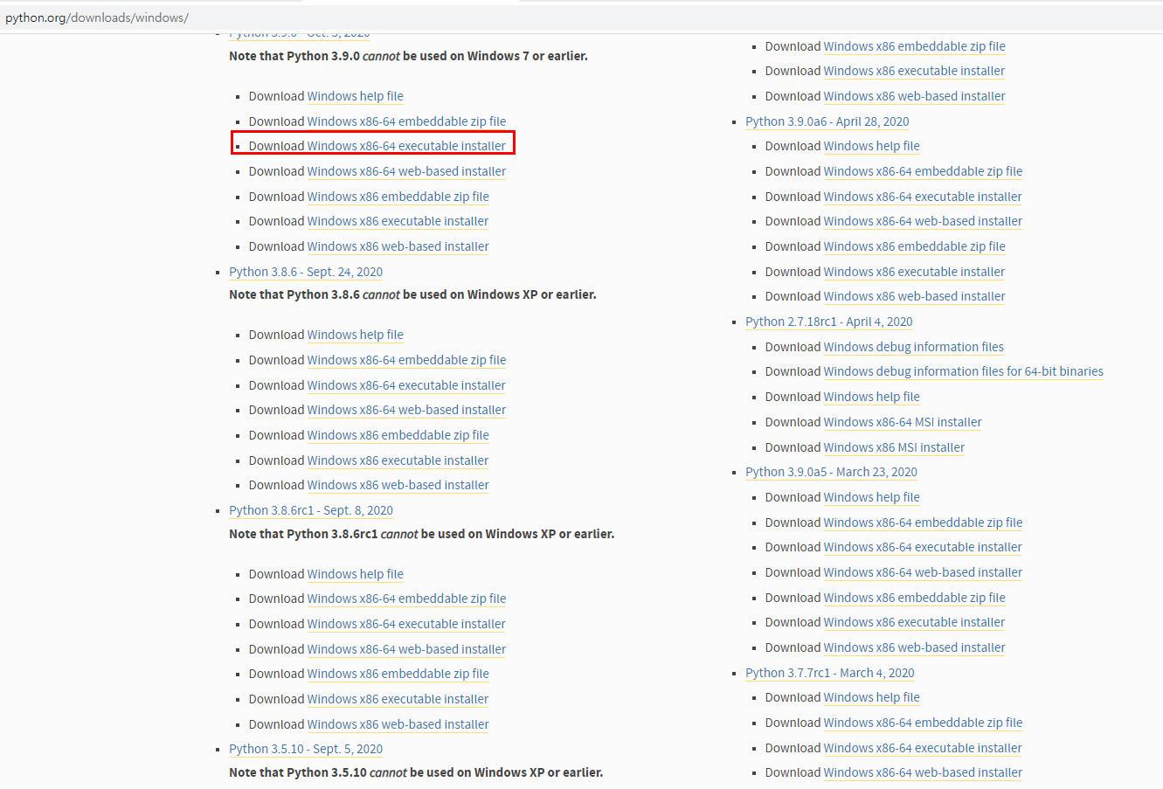This screenshot has width=1163, height=789.
Task: Download Python 3.8.6rc1 x86-64 executable installer
Action: click(406, 624)
